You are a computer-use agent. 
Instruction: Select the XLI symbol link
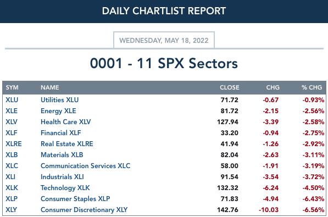coord(10,177)
